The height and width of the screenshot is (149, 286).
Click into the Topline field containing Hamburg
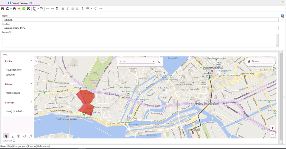point(140,20)
